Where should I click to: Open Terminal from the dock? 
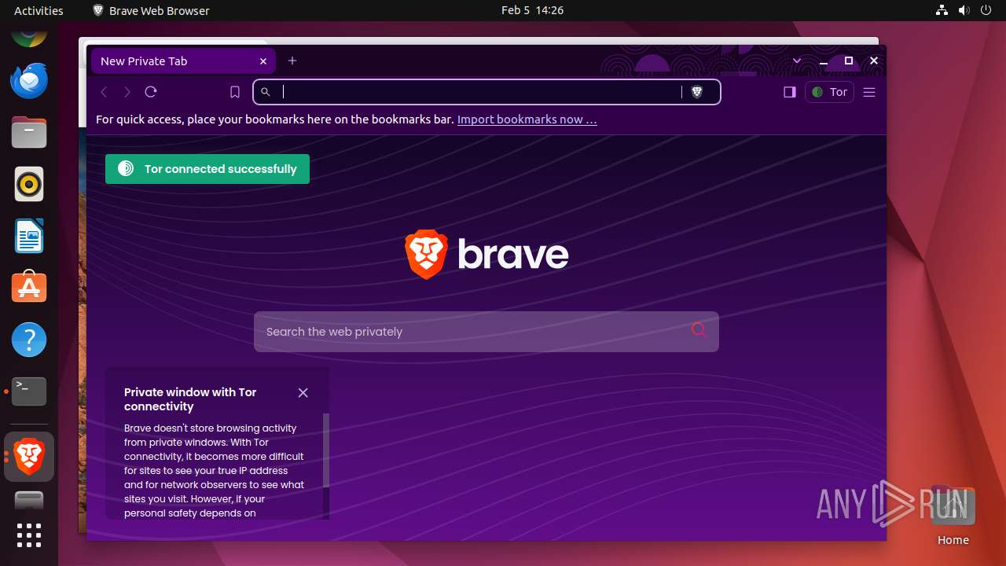(29, 391)
